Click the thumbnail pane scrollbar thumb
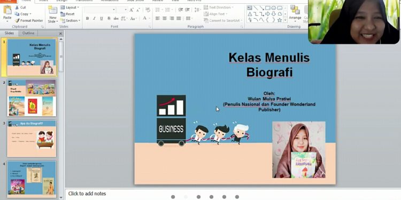Image resolution: width=401 pixels, height=200 pixels. (x=61, y=57)
